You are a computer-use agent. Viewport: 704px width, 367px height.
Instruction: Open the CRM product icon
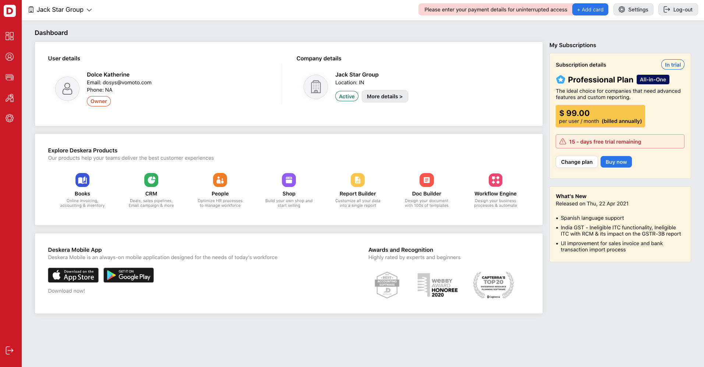click(x=151, y=180)
